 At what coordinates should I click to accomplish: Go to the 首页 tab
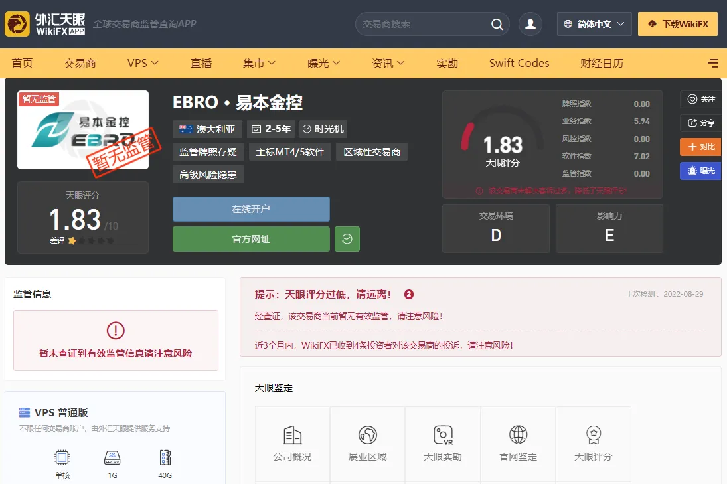(23, 63)
